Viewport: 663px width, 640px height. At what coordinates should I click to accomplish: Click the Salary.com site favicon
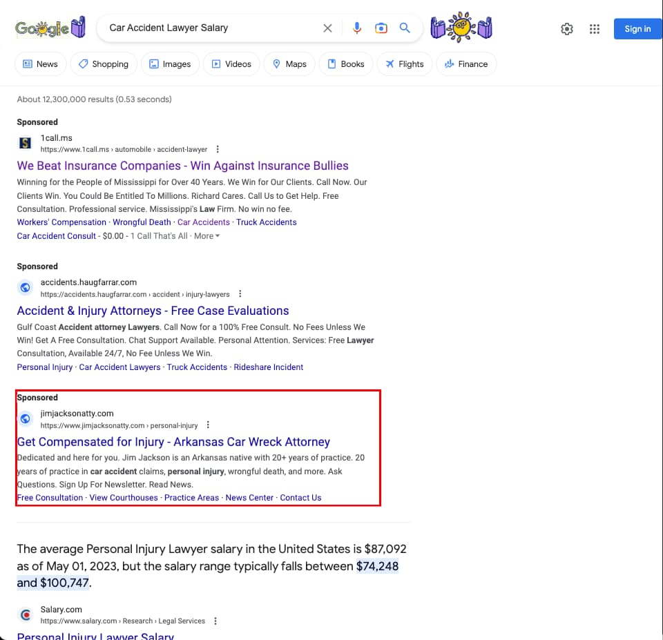coord(26,614)
